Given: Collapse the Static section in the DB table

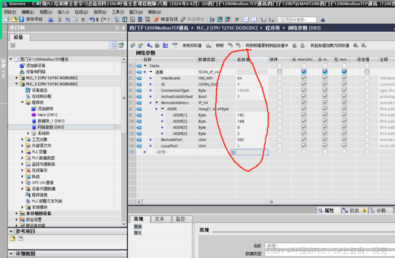Looking at the screenshot, I should pyautogui.click(x=145, y=65).
